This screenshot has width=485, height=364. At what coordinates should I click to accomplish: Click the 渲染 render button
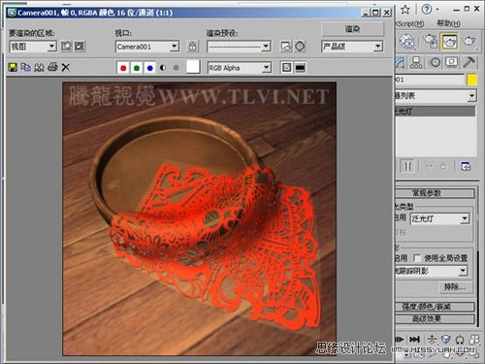click(x=352, y=29)
